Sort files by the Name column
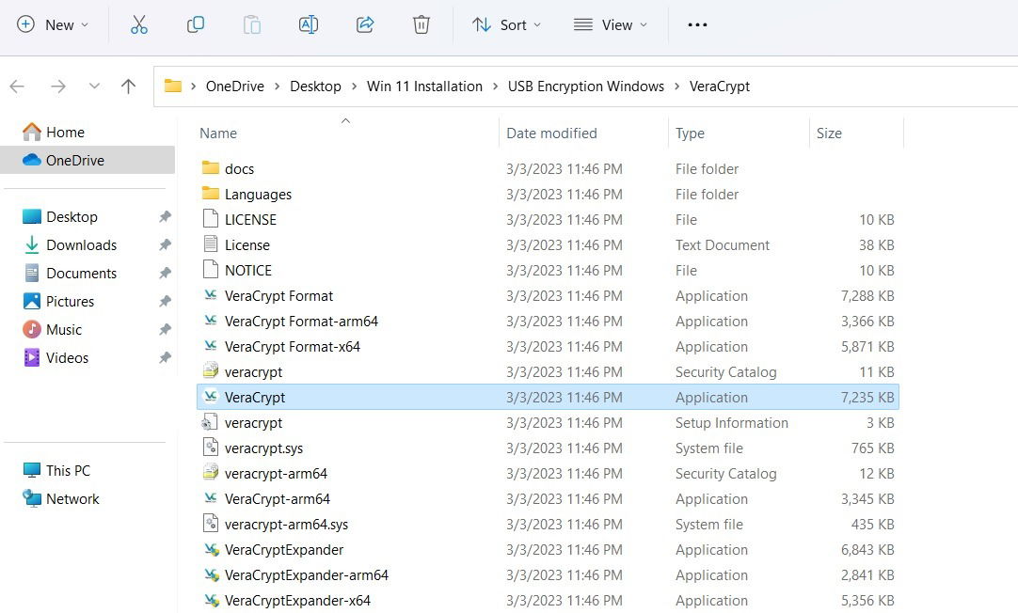The height and width of the screenshot is (613, 1018). click(x=218, y=133)
